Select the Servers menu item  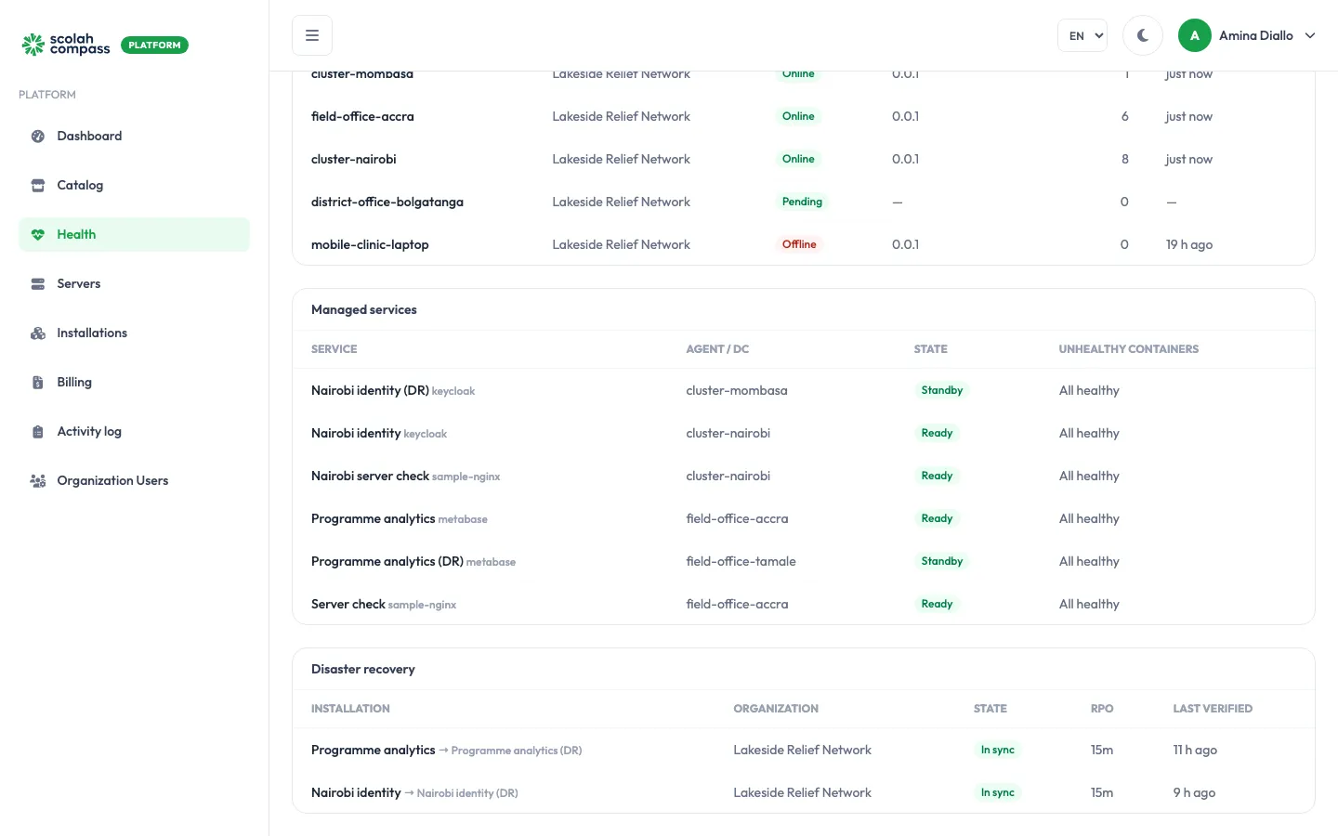pos(134,284)
